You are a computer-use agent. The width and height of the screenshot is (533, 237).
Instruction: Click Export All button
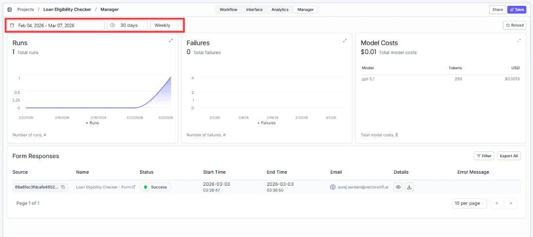click(509, 156)
